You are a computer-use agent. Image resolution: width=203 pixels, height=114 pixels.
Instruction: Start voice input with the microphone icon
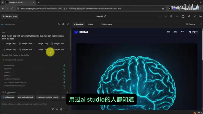tap(57, 109)
